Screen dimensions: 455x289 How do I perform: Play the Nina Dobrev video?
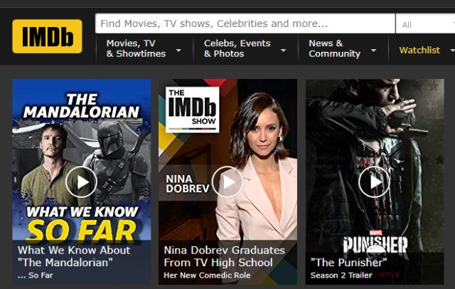tap(227, 182)
